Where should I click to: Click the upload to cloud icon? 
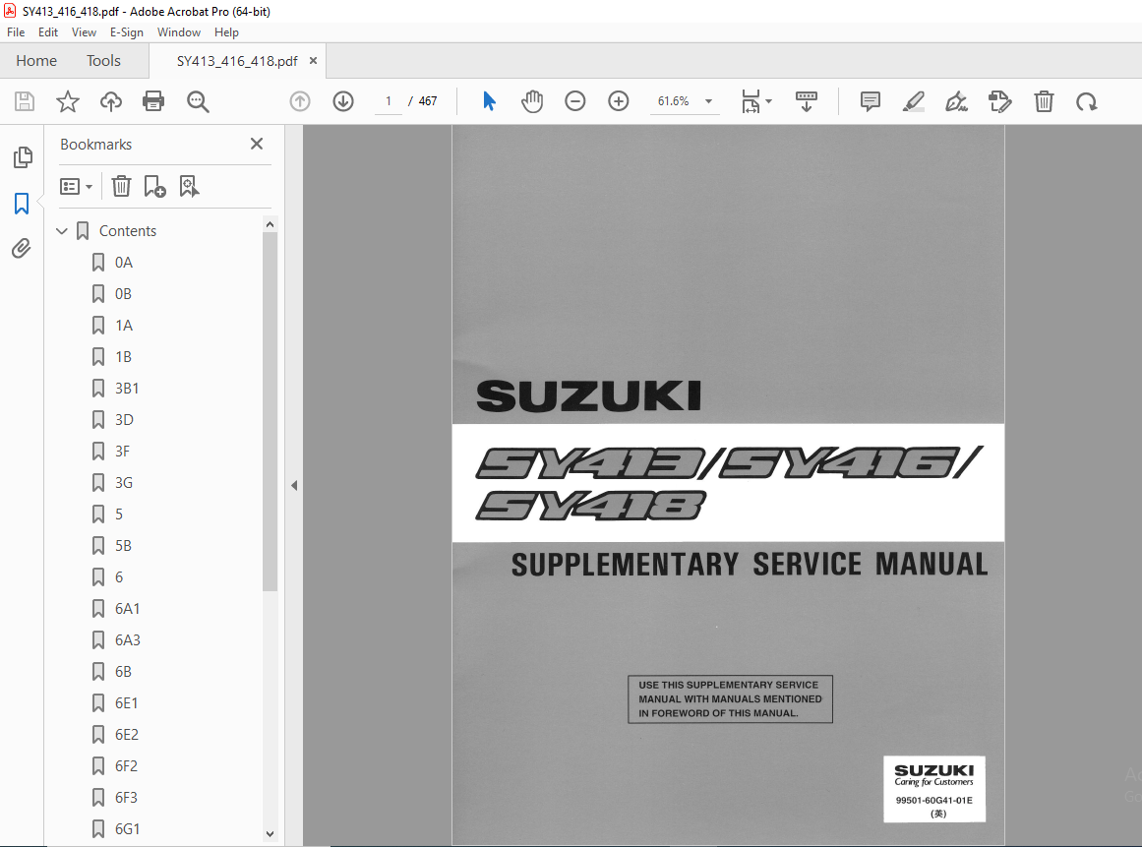(111, 101)
